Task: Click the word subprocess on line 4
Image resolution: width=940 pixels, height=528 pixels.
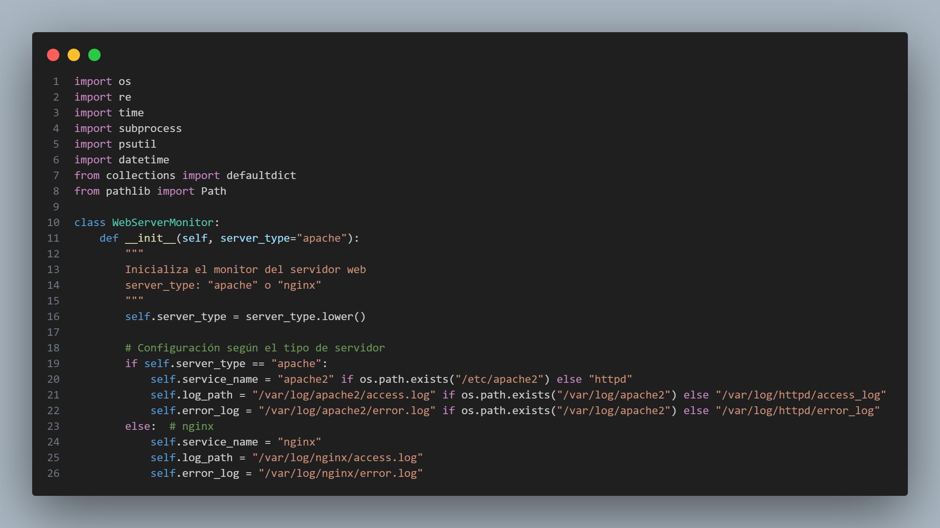Action: click(150, 129)
